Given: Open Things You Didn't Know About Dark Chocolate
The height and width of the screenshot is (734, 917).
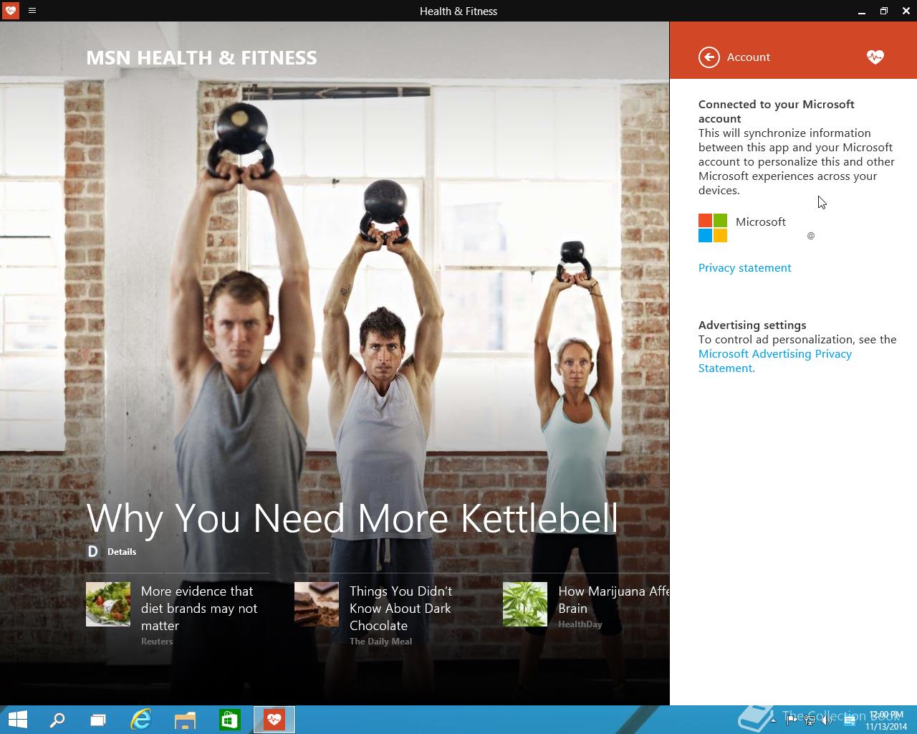Looking at the screenshot, I should [401, 609].
